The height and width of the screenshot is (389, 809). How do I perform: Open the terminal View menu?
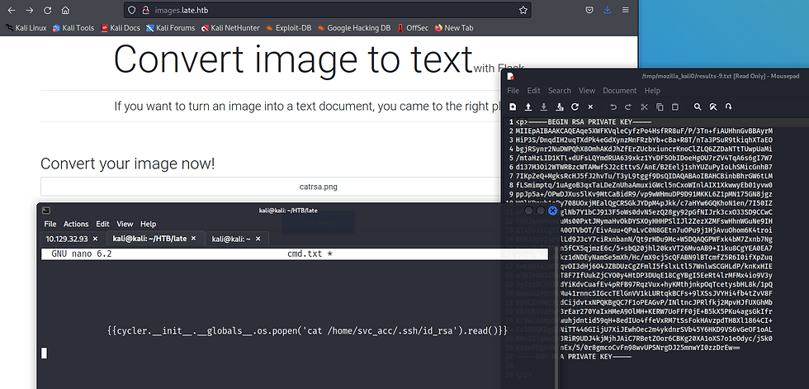click(125, 224)
